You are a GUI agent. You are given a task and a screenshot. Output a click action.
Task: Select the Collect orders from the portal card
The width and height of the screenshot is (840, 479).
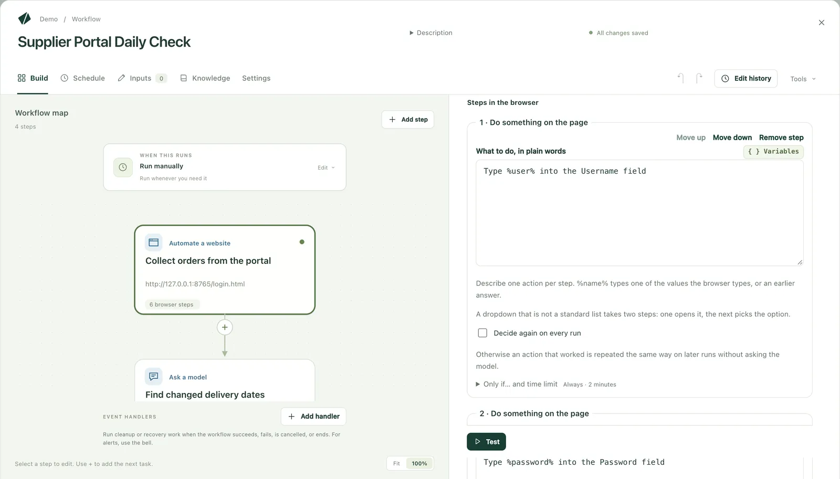[x=225, y=270]
